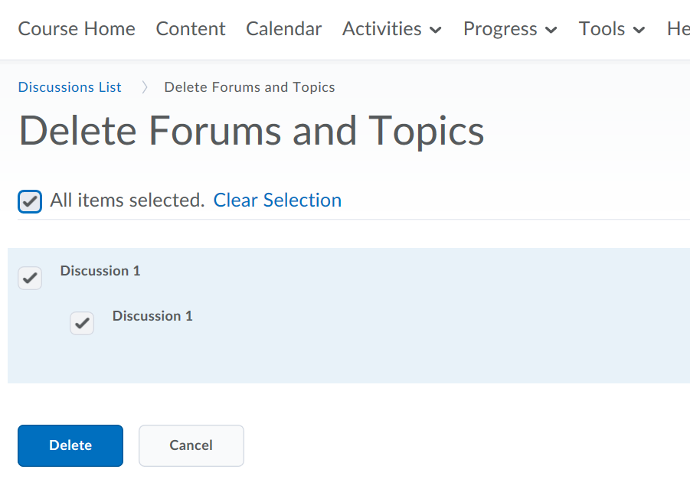Return to the Discussions List via breadcrumb
Screen dimensions: 690x502
point(69,87)
